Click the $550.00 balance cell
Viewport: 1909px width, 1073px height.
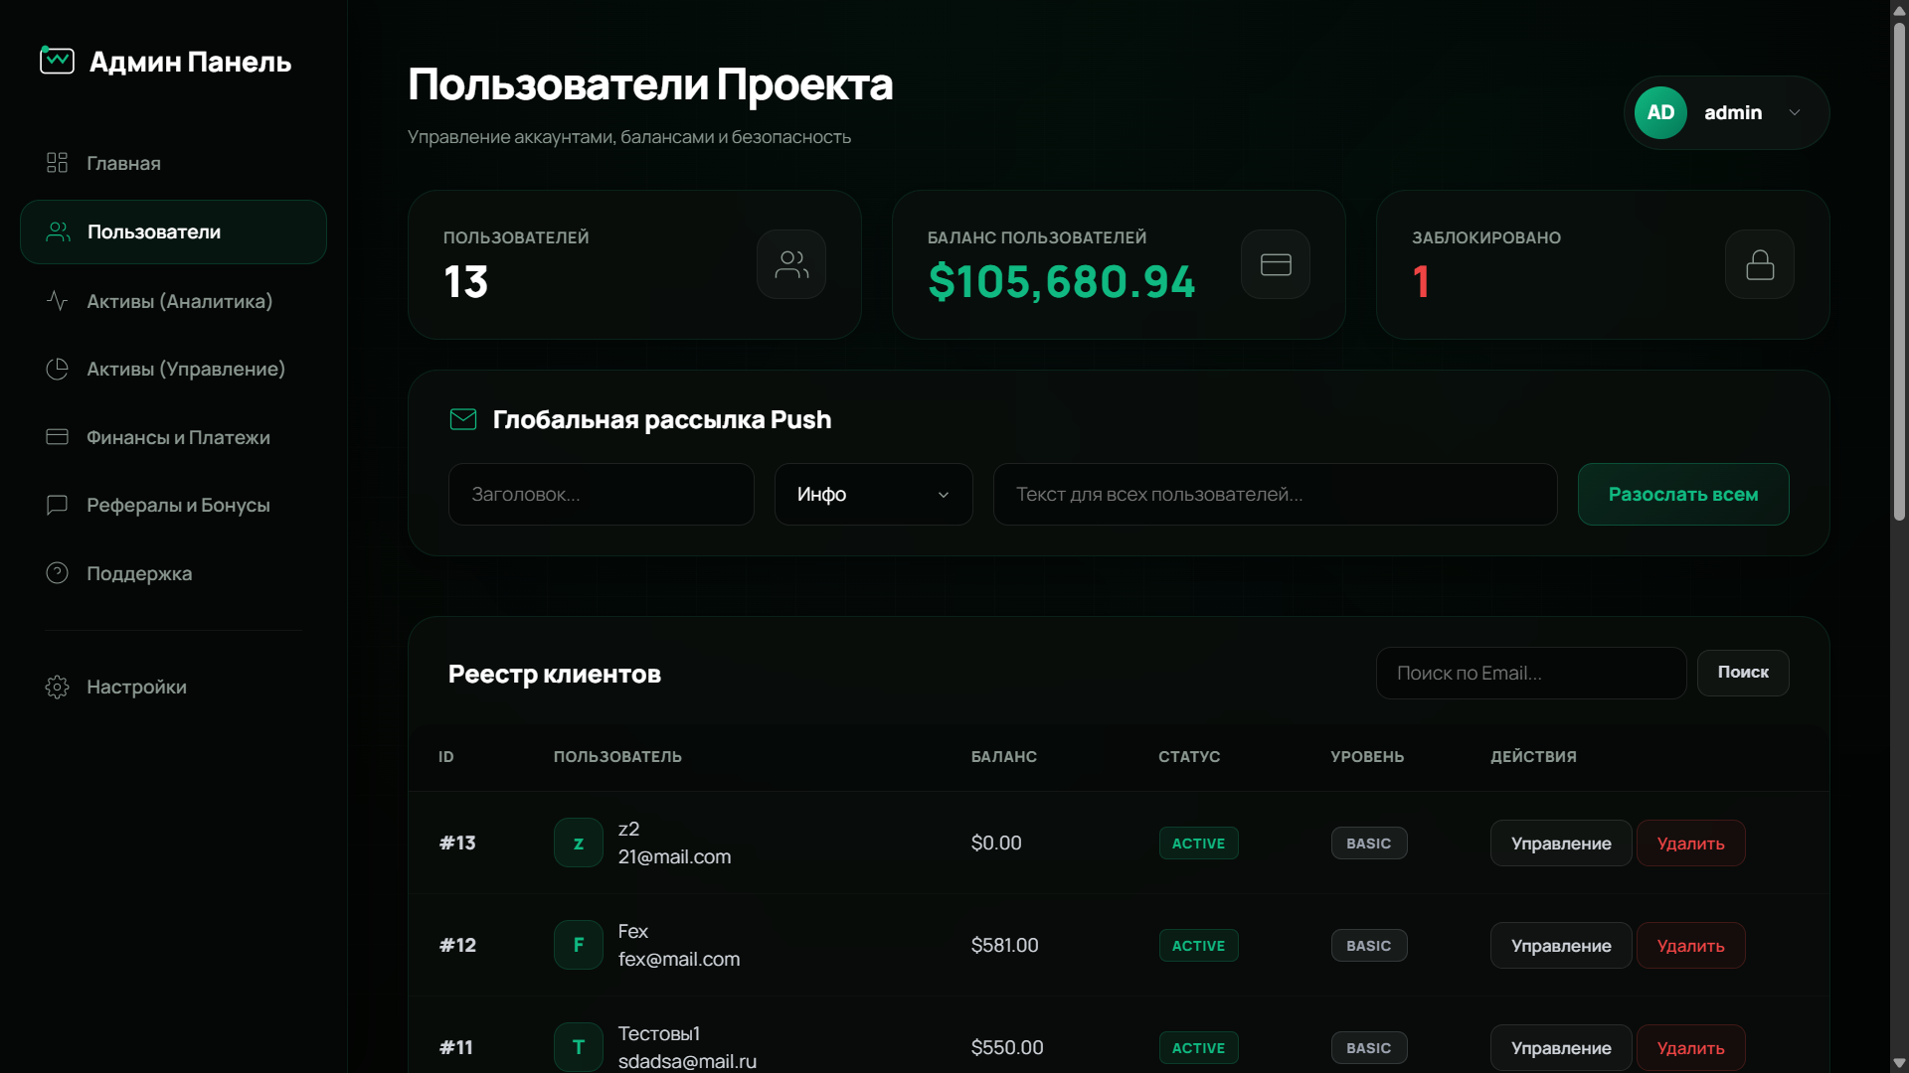pyautogui.click(x=1007, y=1048)
